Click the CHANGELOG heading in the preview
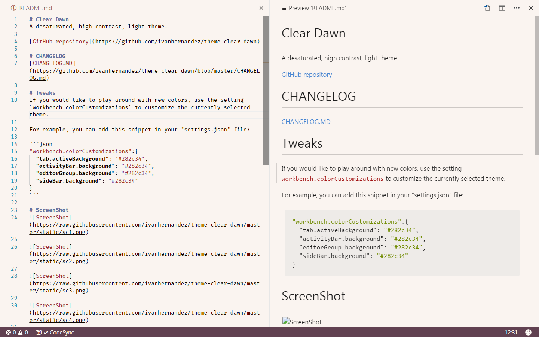Screen dimensions: 539x337 (x=319, y=96)
